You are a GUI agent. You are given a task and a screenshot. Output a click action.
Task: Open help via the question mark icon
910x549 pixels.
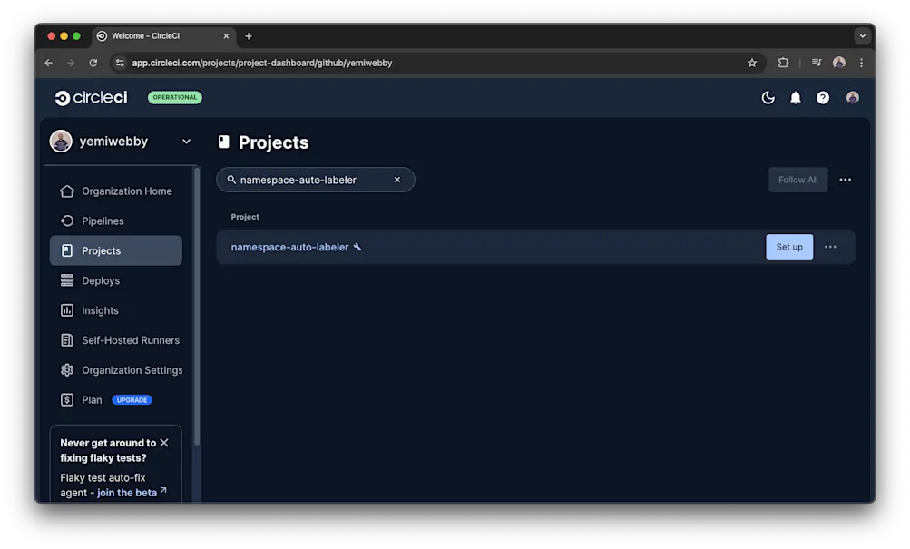pos(822,97)
